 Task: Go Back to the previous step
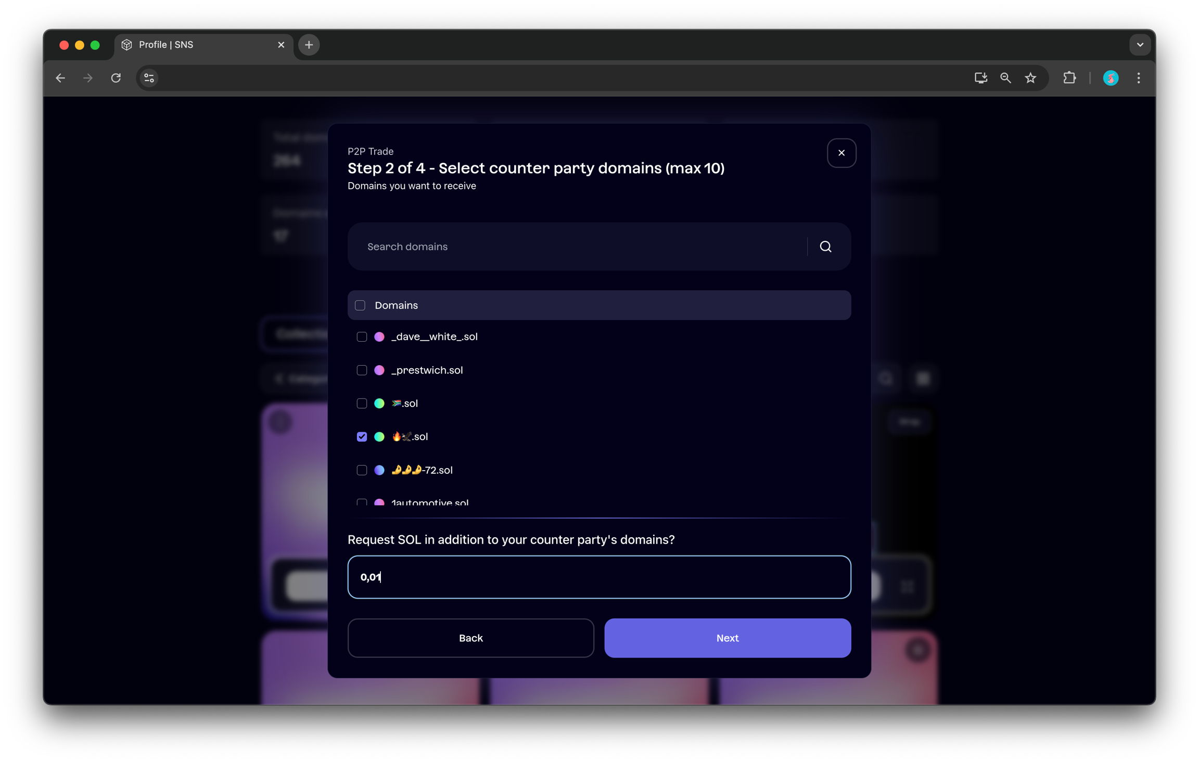pos(470,638)
